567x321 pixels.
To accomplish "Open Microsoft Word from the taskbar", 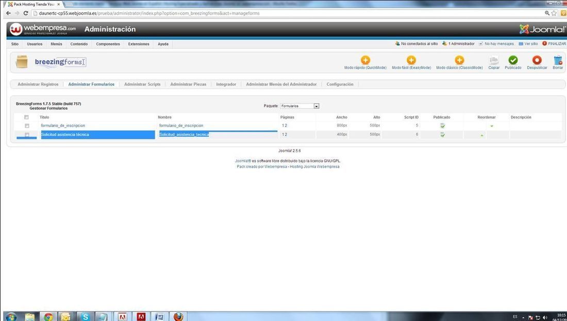I will [159, 317].
